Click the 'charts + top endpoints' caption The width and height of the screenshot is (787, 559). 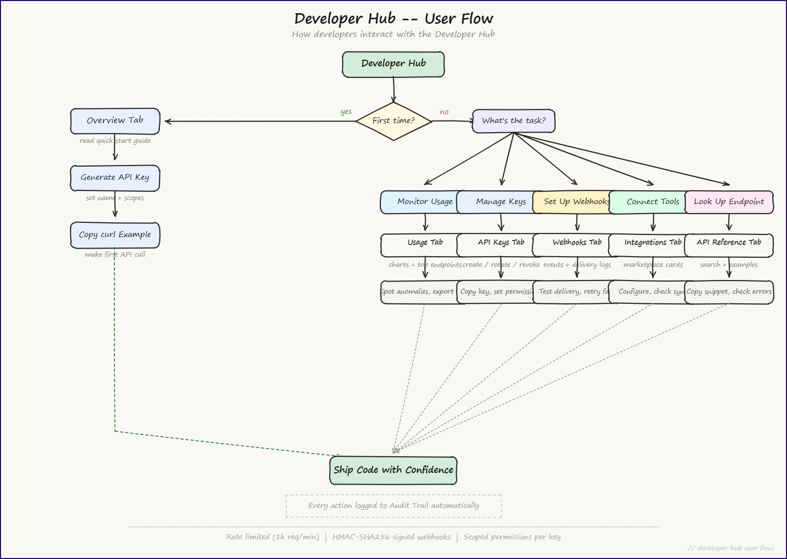425,265
